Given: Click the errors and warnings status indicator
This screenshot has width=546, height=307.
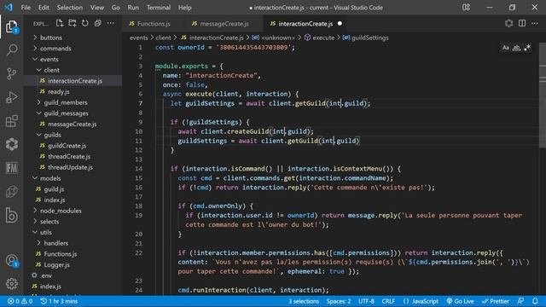Looking at the screenshot, I should tap(20, 301).
